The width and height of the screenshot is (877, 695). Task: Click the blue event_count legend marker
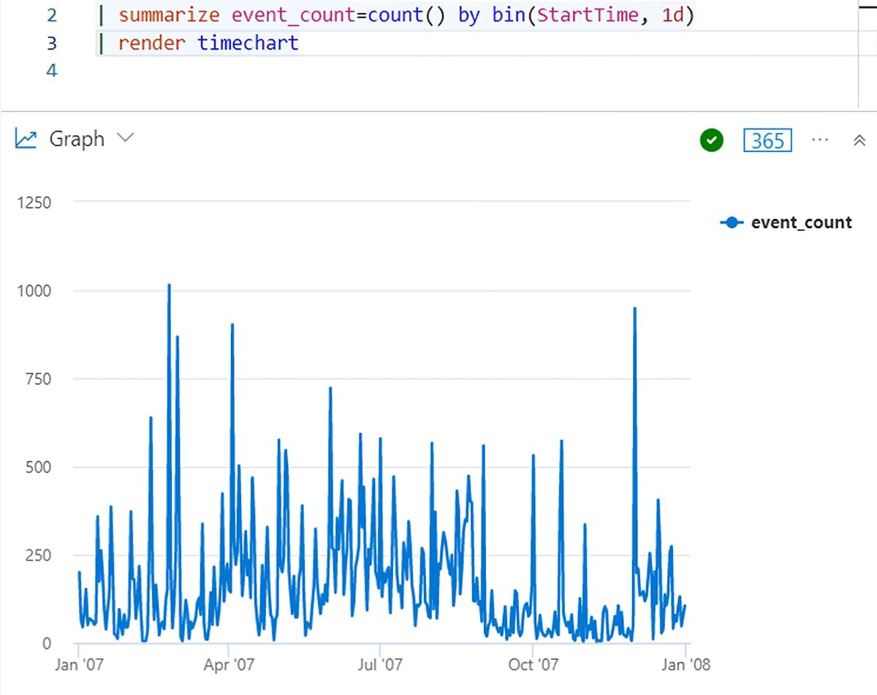coord(732,223)
